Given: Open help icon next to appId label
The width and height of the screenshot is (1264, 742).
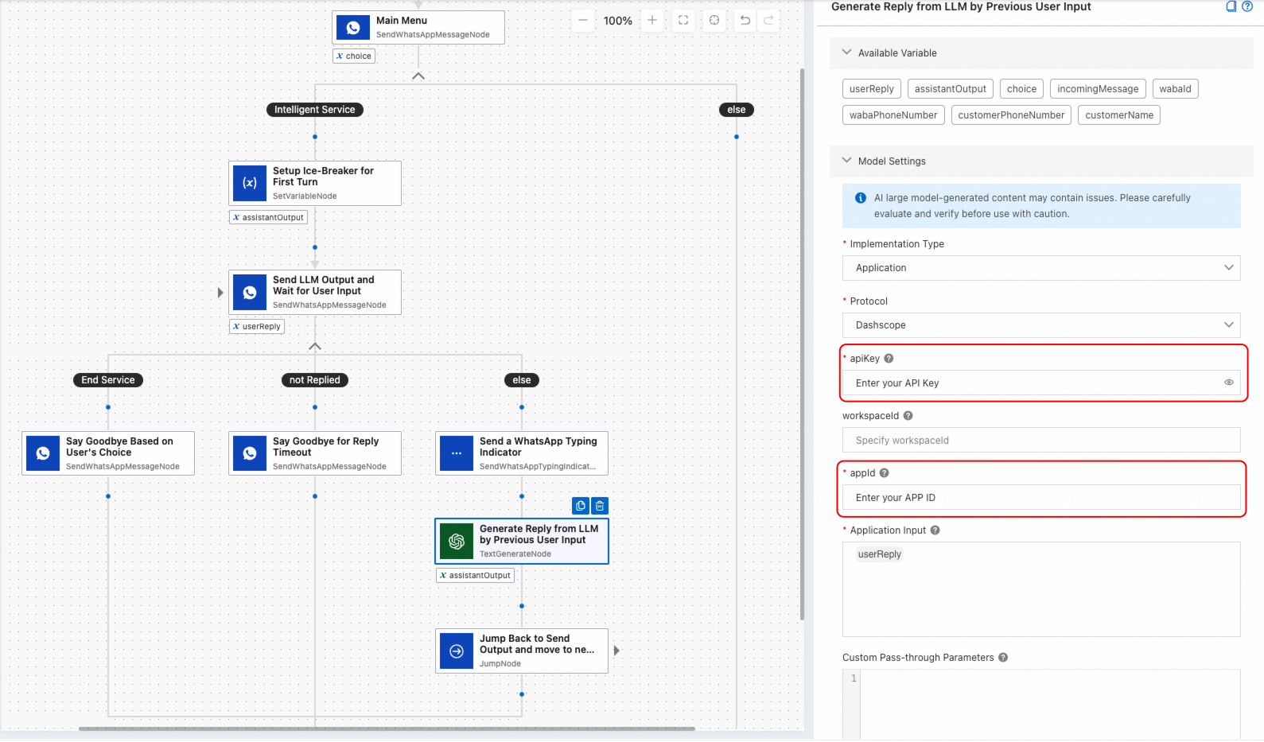Looking at the screenshot, I should [884, 473].
